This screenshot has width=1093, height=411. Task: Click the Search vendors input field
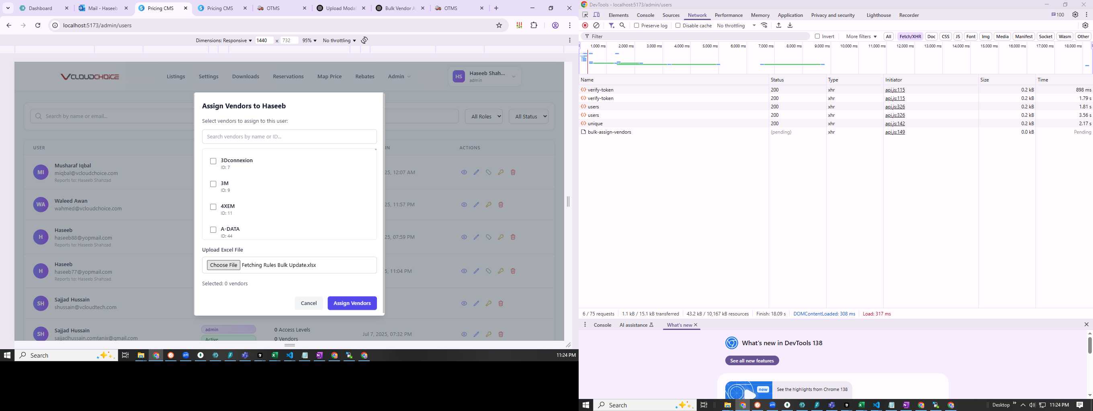pos(289,136)
